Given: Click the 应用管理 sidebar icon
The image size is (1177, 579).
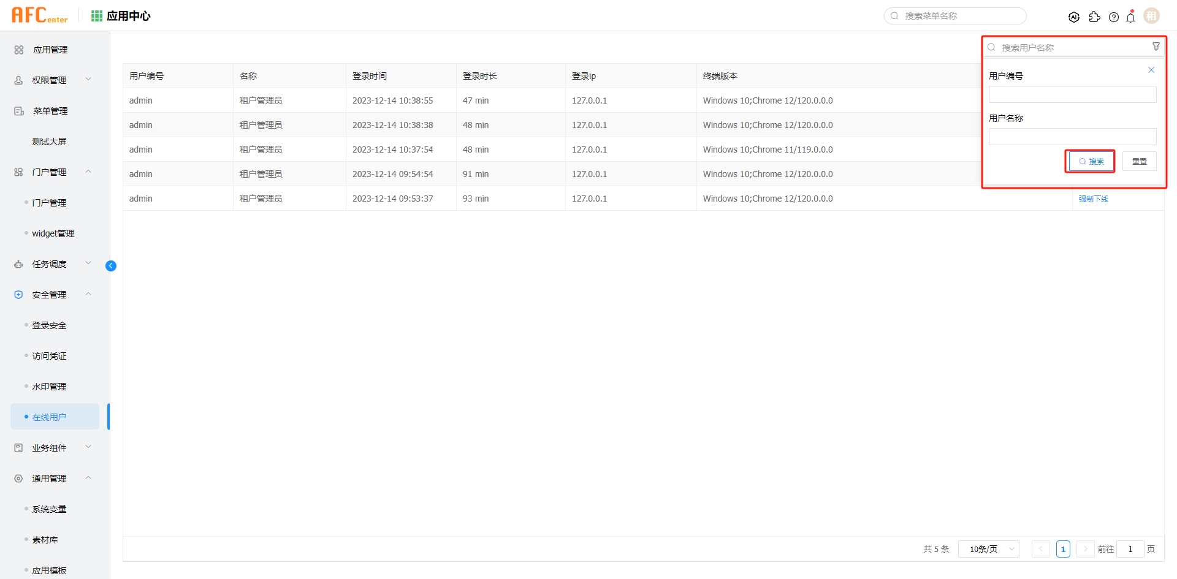Looking at the screenshot, I should pyautogui.click(x=18, y=49).
